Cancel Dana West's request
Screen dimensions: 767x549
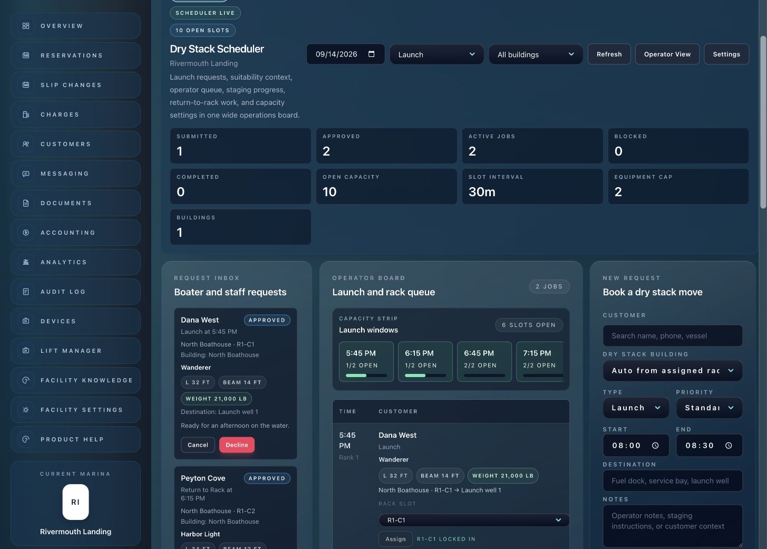coord(198,445)
